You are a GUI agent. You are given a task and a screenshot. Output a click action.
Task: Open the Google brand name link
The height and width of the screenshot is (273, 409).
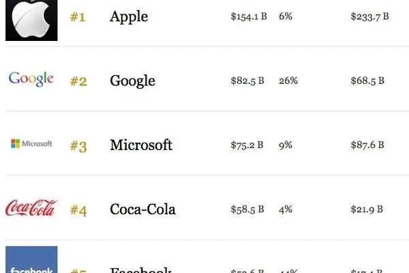132,81
